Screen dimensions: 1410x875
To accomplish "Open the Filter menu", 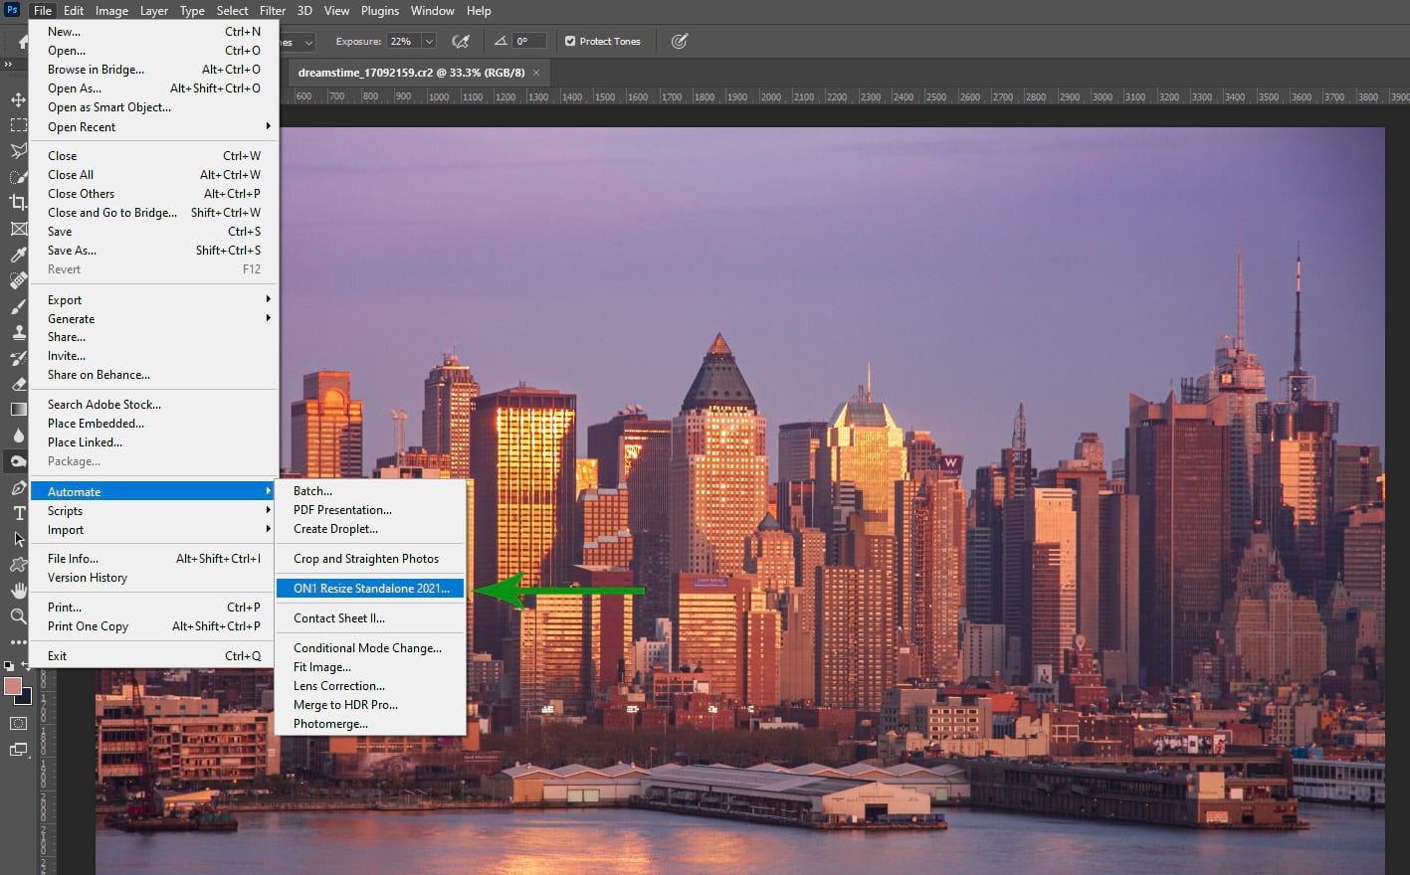I will click(273, 11).
